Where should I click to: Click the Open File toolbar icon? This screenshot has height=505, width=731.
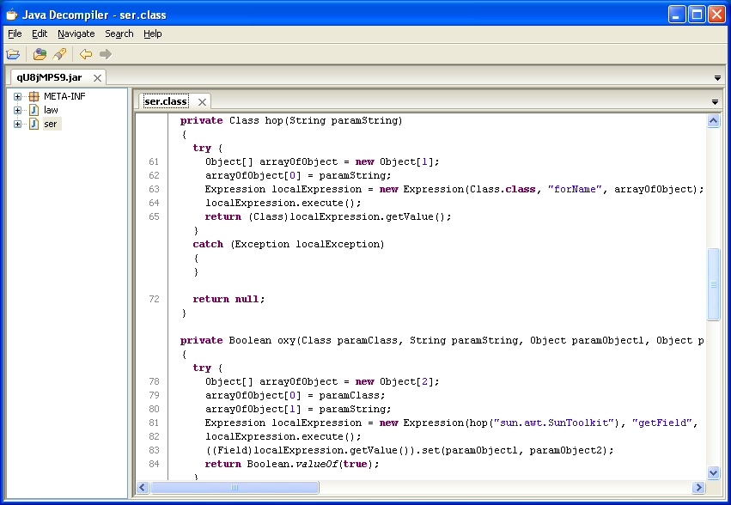pos(13,54)
